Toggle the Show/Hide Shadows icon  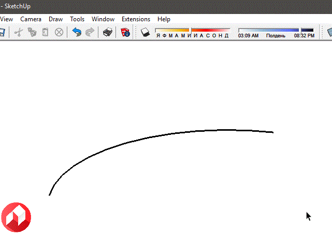[145, 32]
